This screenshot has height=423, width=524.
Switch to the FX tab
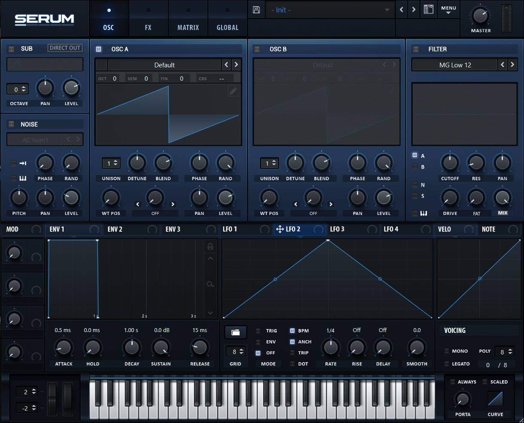tap(148, 27)
